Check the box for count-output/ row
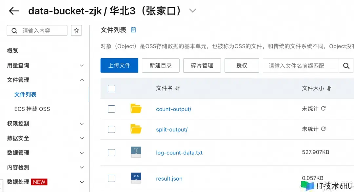The image size is (354, 192). click(111, 109)
